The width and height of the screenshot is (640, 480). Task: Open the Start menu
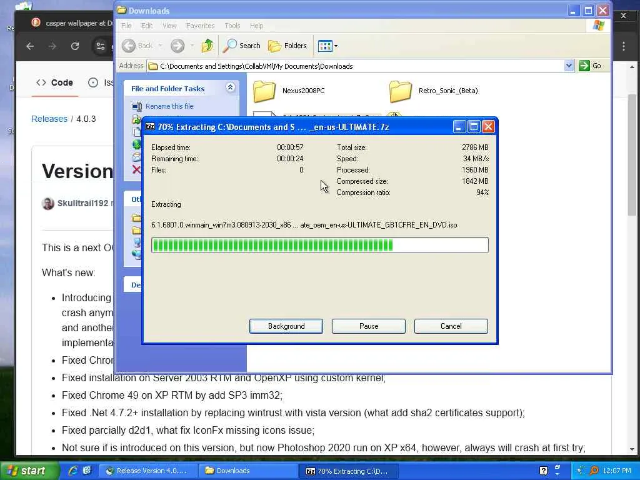click(29, 471)
